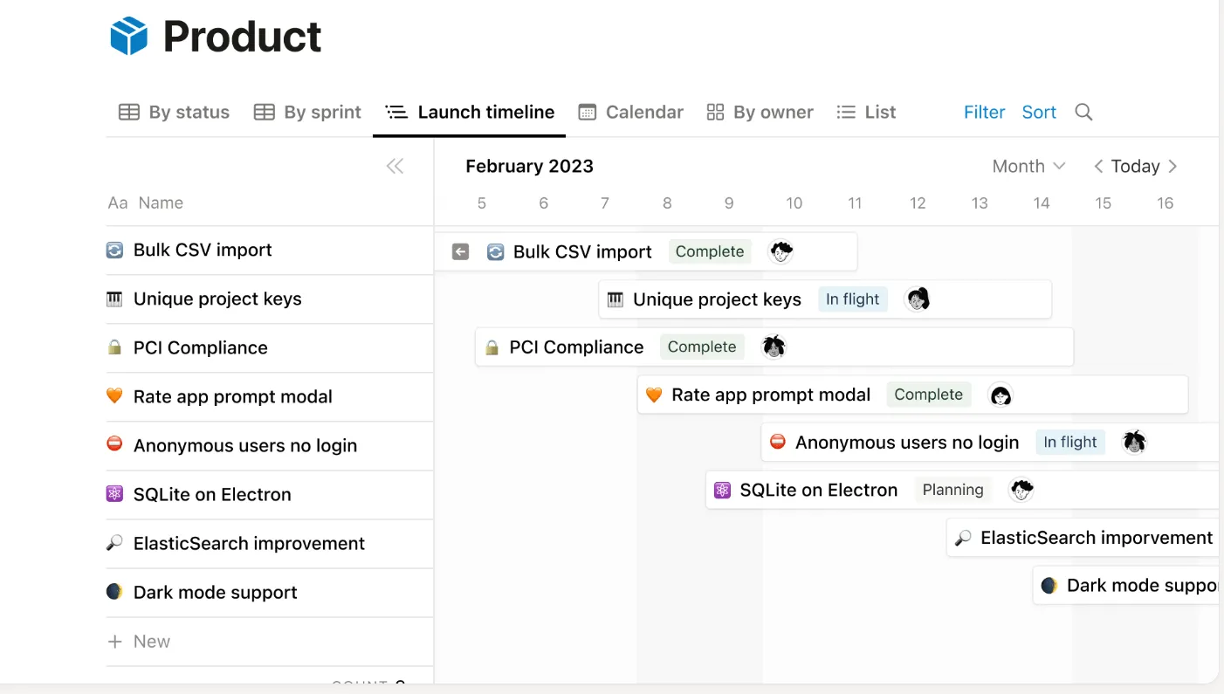Click assignee avatar on Anonymous users no login
Image resolution: width=1224 pixels, height=694 pixels.
(1134, 442)
